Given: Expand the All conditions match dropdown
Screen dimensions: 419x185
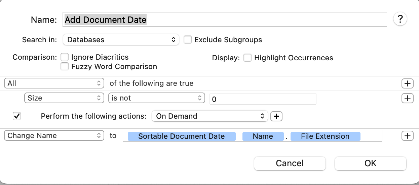Looking at the screenshot, I should (x=54, y=83).
